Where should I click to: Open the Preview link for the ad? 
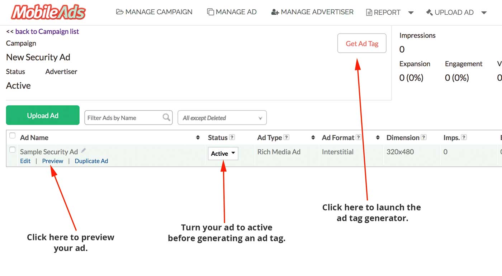click(x=53, y=161)
